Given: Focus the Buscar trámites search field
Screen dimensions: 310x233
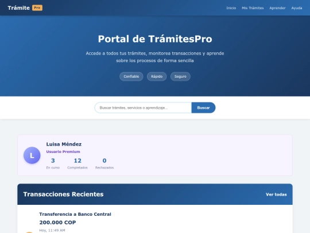Looking at the screenshot, I should pyautogui.click(x=143, y=108).
